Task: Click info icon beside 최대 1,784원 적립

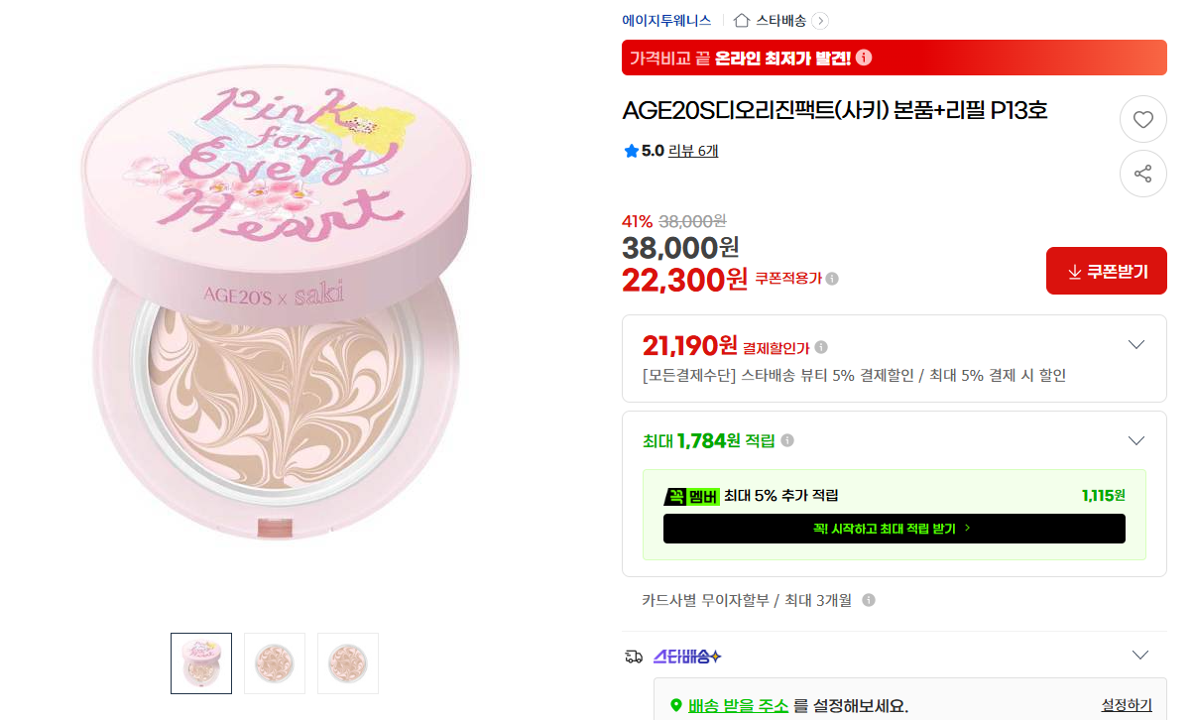Action: point(787,440)
